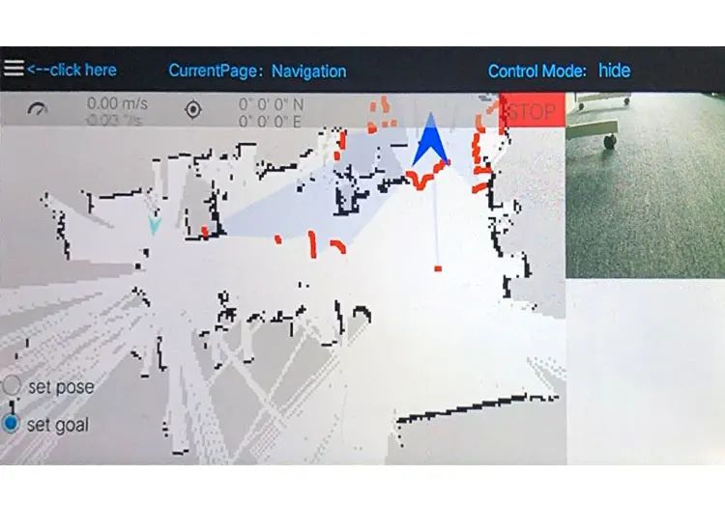Click the 'Navigation' current page label
Image resolution: width=725 pixels, height=531 pixels.
coord(309,71)
